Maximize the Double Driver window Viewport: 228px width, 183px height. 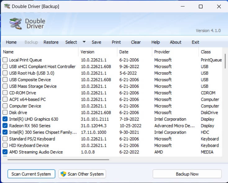201,6
